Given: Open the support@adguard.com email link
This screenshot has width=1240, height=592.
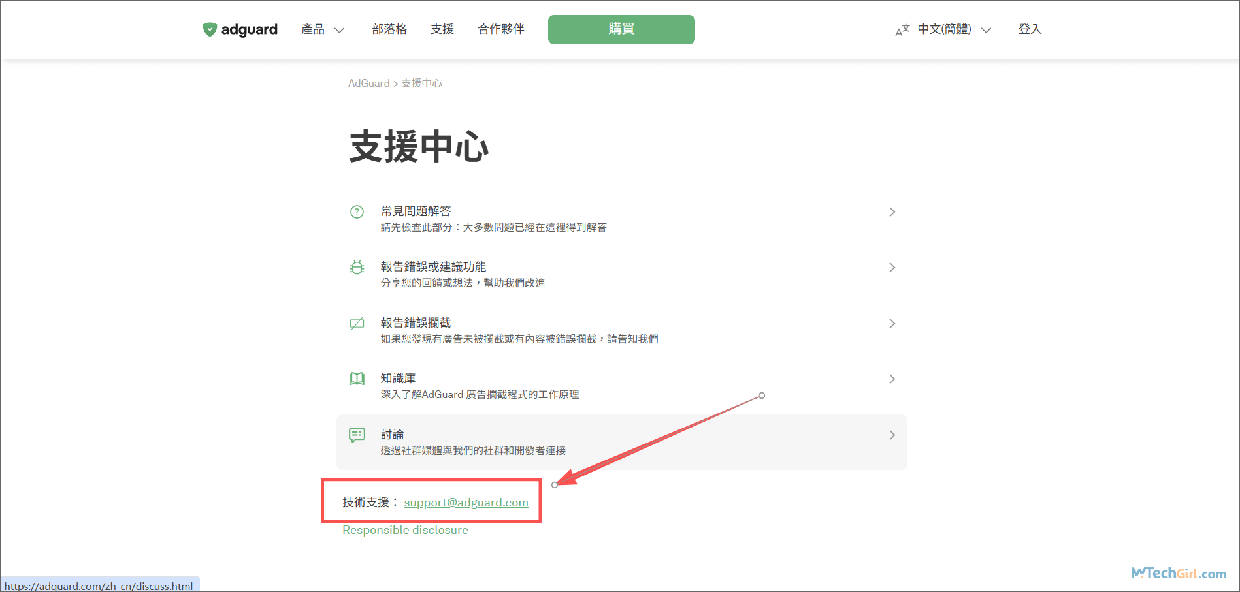Looking at the screenshot, I should pos(466,503).
